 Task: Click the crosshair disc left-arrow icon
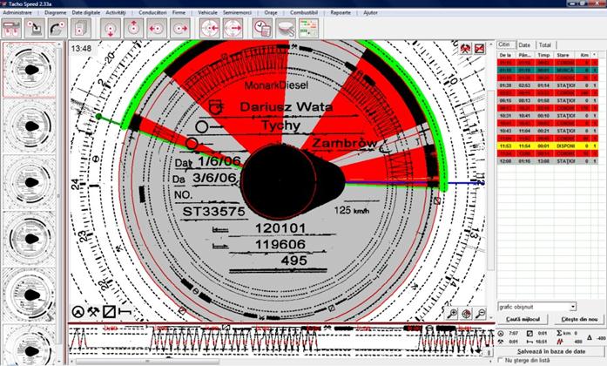[x=209, y=28]
